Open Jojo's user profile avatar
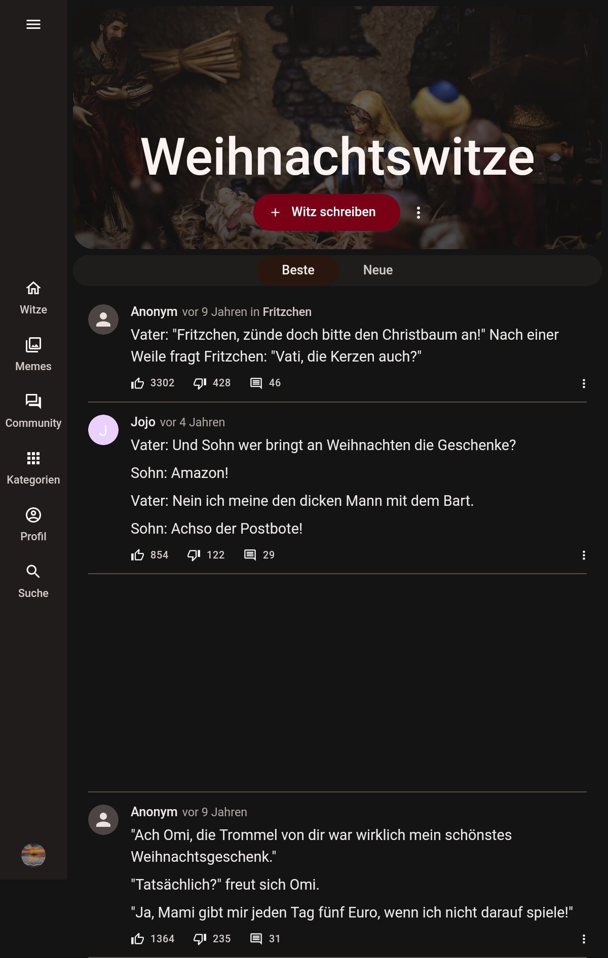This screenshot has width=608, height=958. click(x=103, y=430)
